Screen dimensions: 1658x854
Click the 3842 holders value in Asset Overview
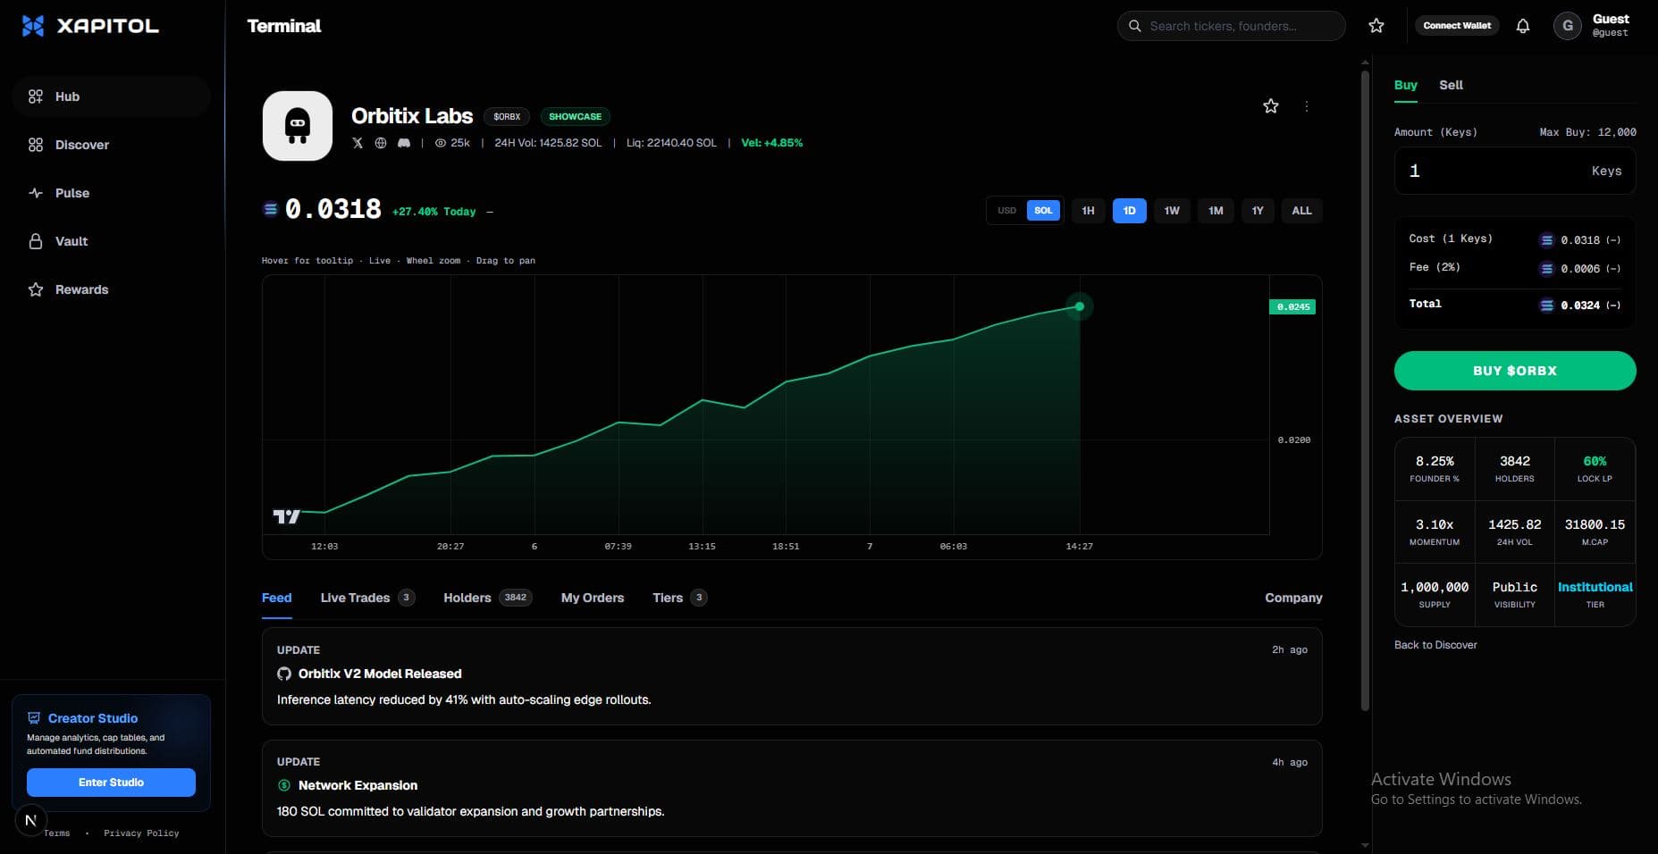(1515, 461)
